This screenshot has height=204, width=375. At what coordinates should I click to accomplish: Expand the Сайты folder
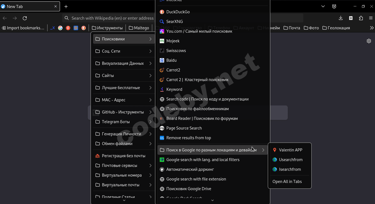(124, 76)
